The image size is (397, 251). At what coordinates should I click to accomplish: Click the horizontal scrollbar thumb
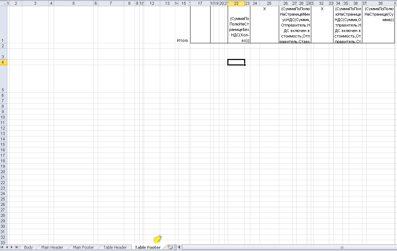click(342, 247)
